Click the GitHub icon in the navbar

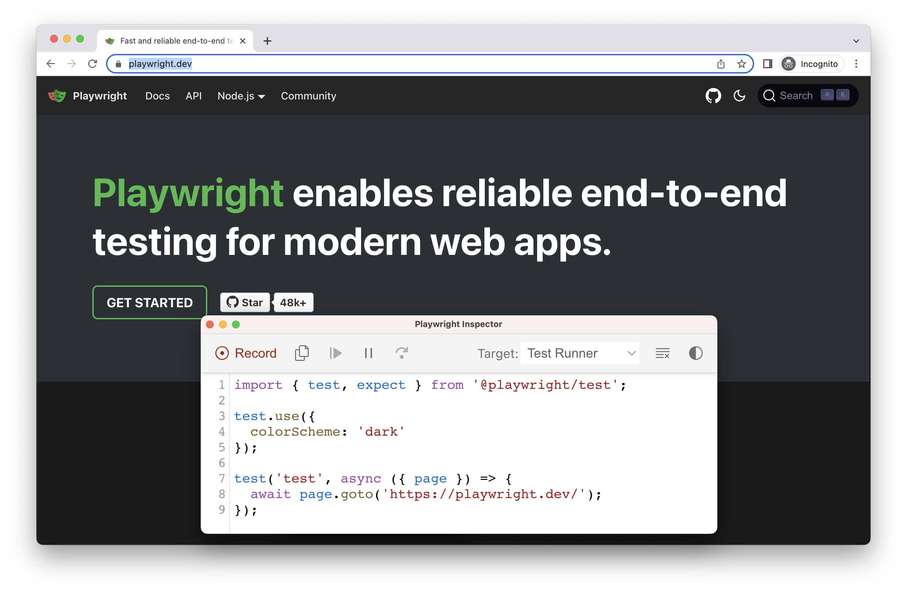click(x=714, y=96)
